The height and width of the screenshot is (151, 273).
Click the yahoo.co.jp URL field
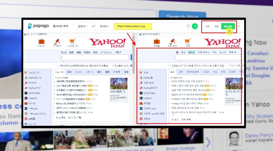[x=133, y=26]
